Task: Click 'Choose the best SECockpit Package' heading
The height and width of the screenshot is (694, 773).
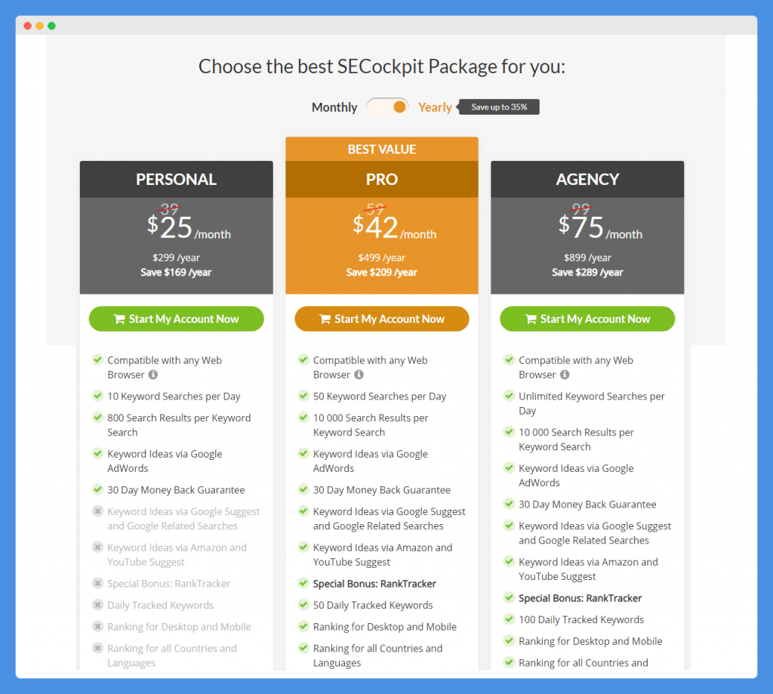Action: tap(381, 66)
